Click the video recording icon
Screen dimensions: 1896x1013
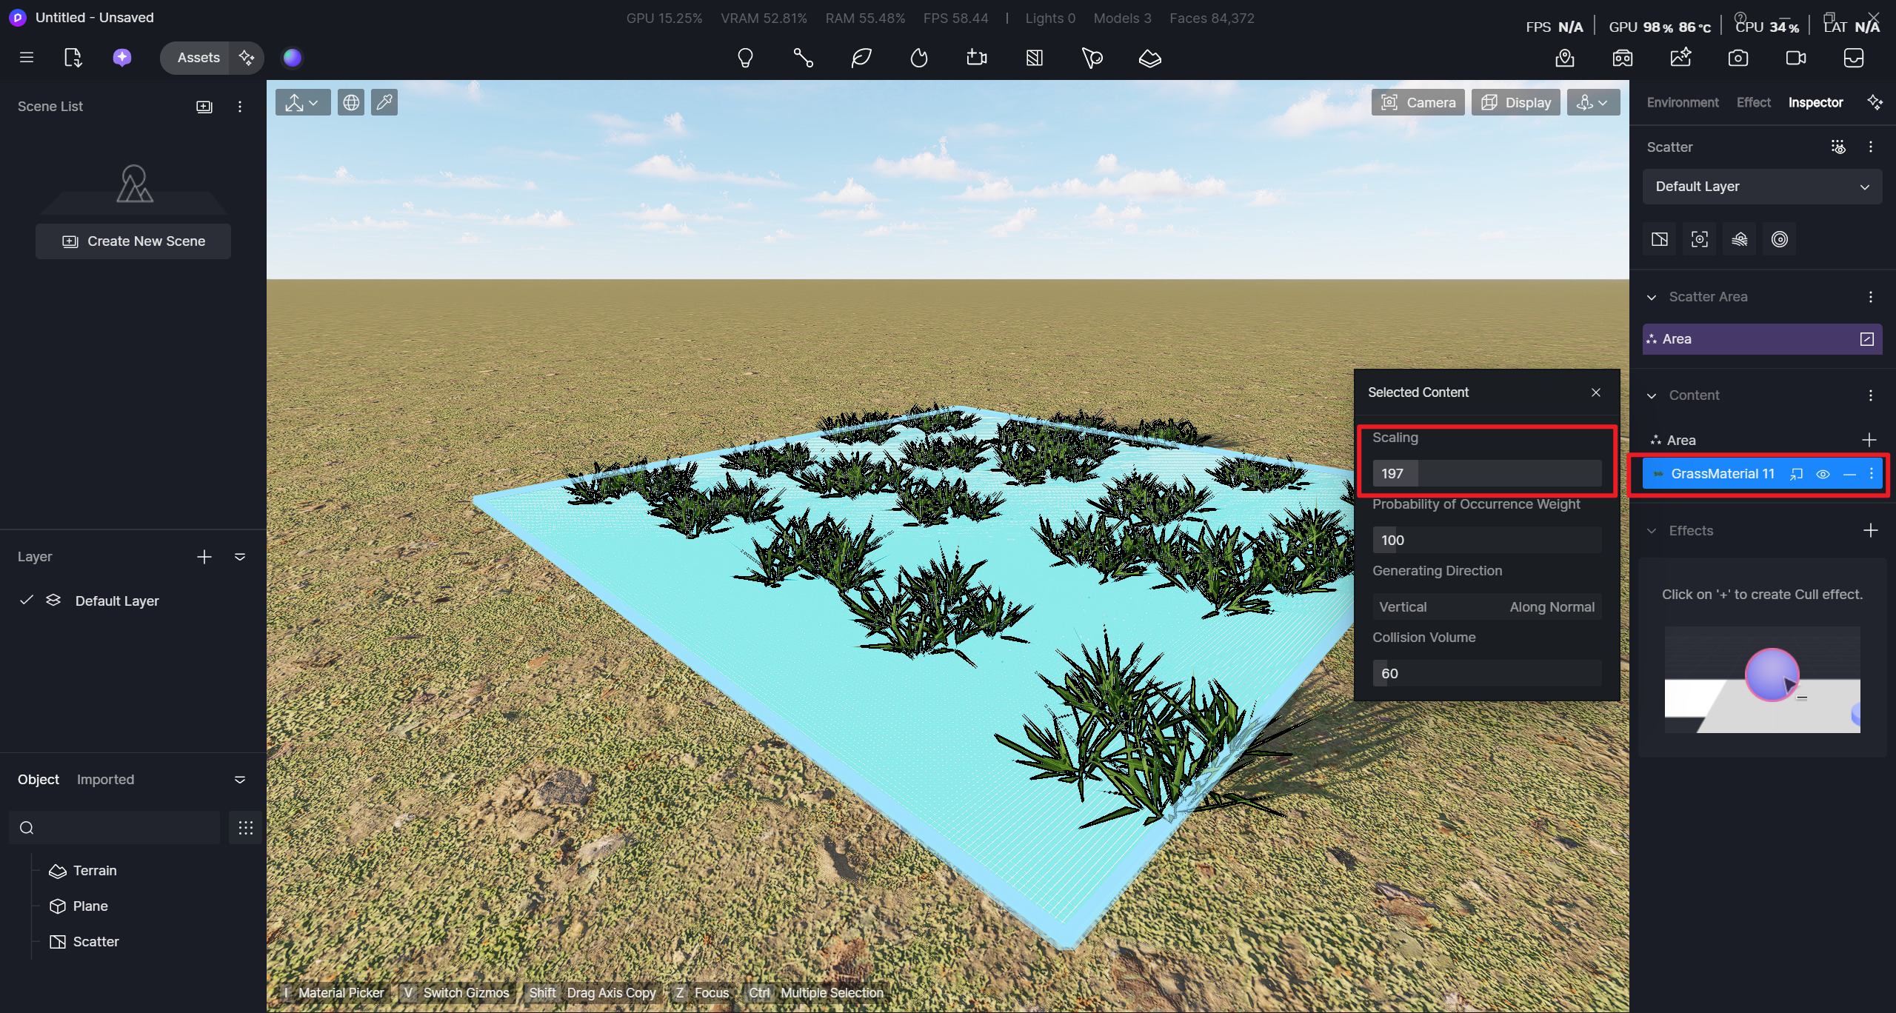(x=1795, y=58)
